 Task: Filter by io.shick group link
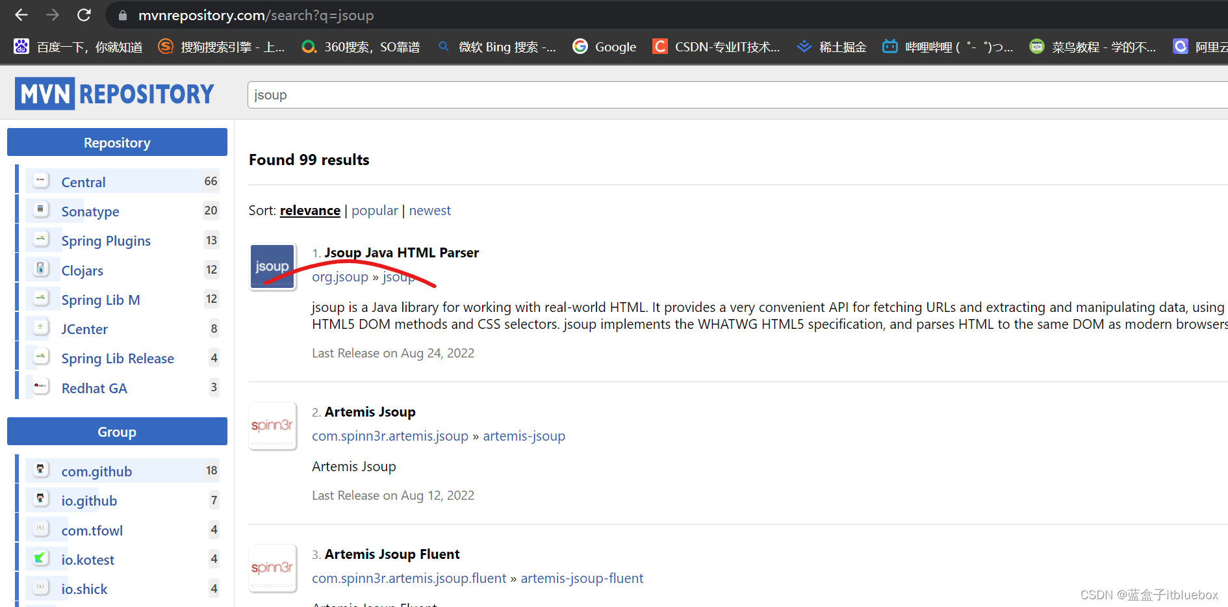click(84, 589)
